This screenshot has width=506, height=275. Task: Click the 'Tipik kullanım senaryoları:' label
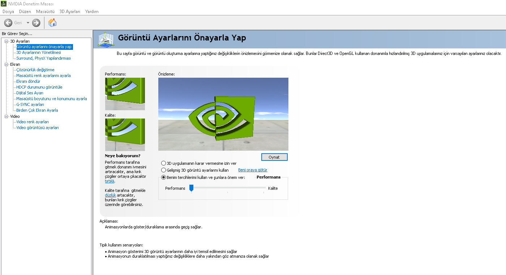[121, 245]
